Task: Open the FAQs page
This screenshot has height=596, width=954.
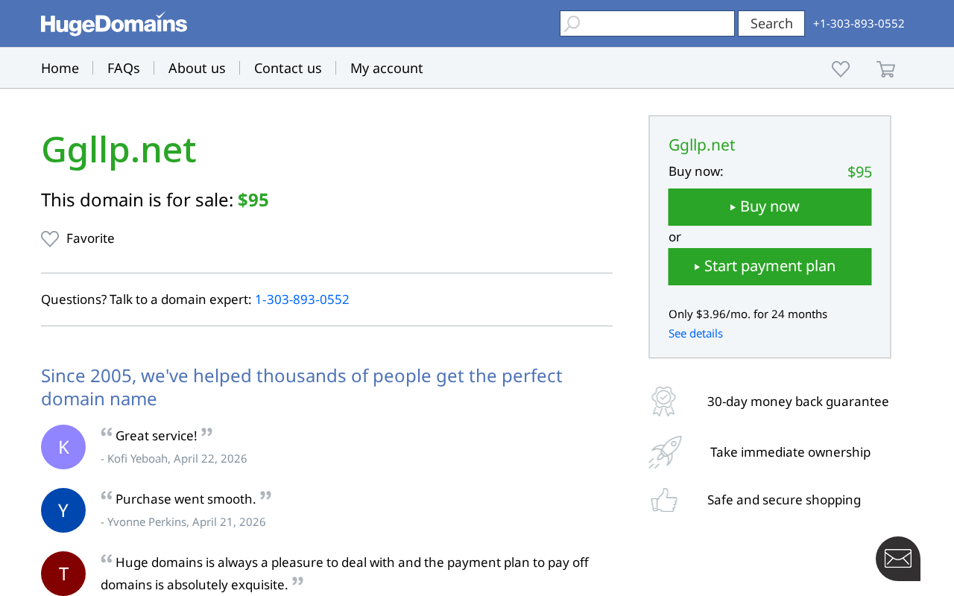Action: coord(124,68)
